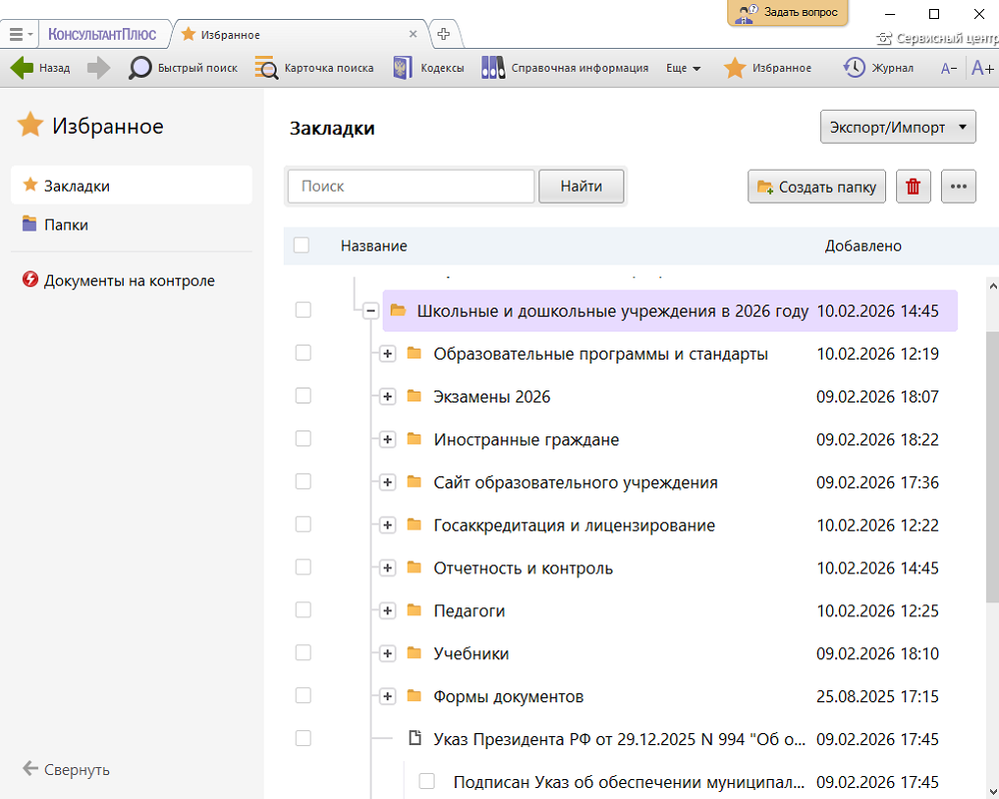999x799 pixels.
Task: Tick checkbox beside Педагоги folder
Action: 304,610
